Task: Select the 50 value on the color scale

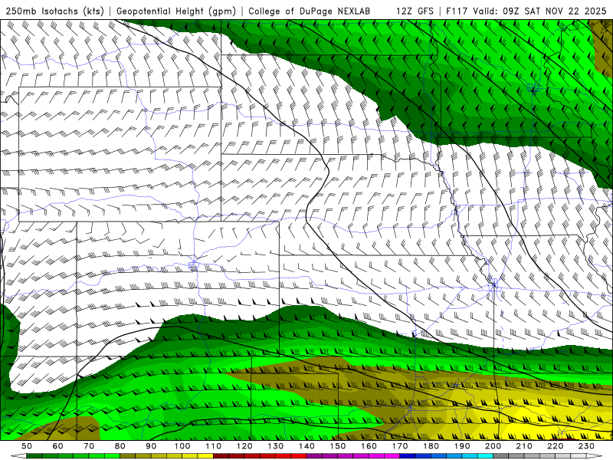Action: [x=27, y=446]
